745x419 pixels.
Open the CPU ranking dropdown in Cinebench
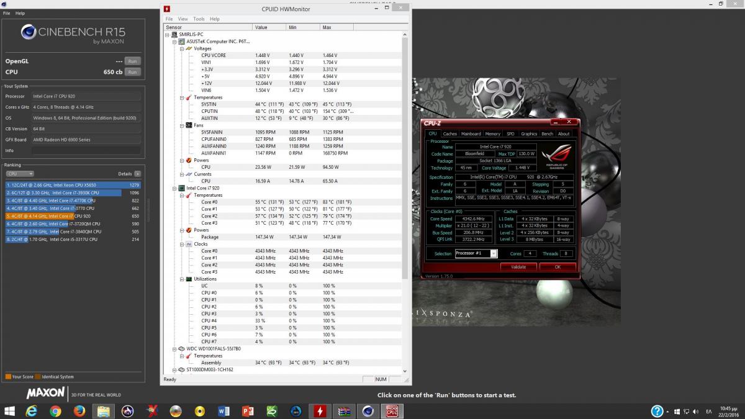(19, 174)
